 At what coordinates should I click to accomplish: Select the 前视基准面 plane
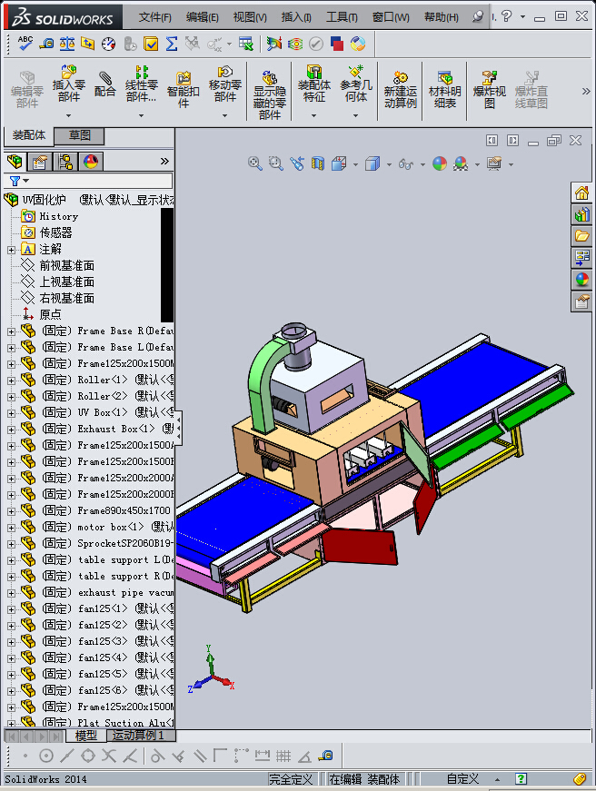click(x=66, y=265)
